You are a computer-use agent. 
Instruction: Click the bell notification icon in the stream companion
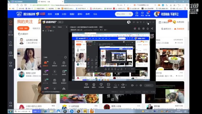[x=148, y=29]
